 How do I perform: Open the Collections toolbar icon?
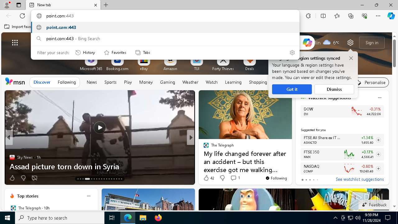point(351,16)
